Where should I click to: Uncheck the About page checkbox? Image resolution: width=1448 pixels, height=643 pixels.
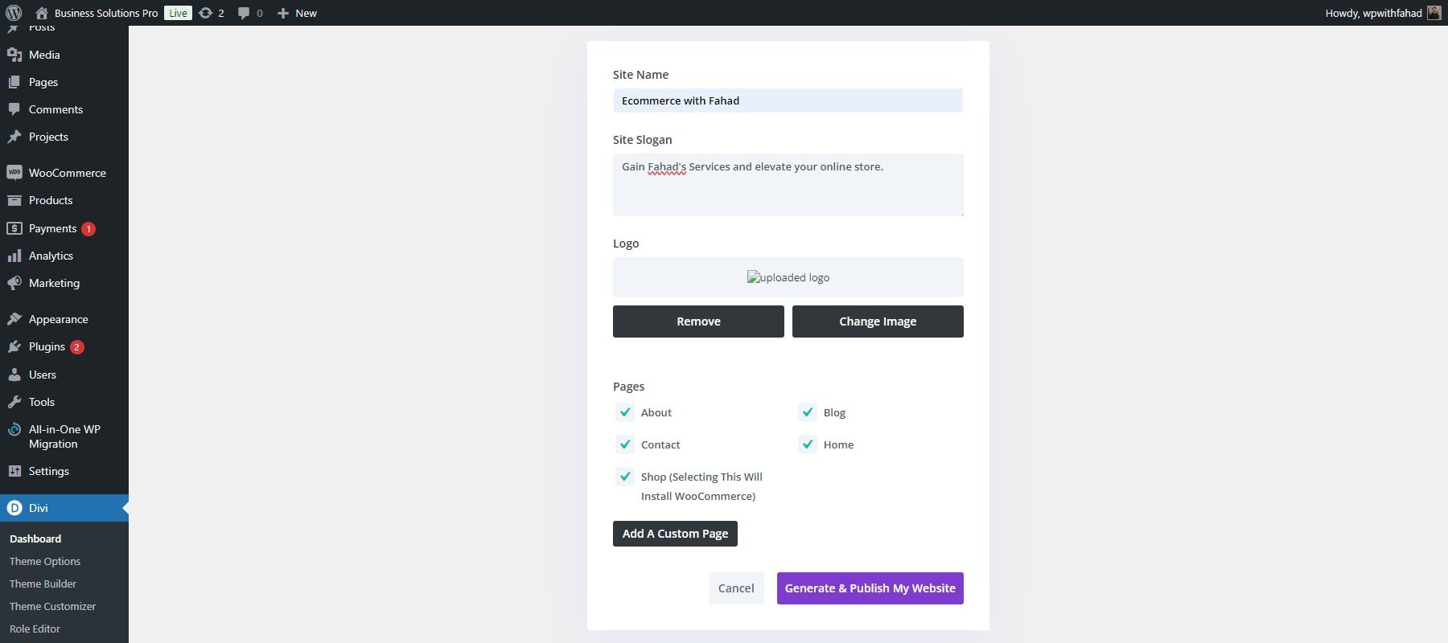click(625, 412)
